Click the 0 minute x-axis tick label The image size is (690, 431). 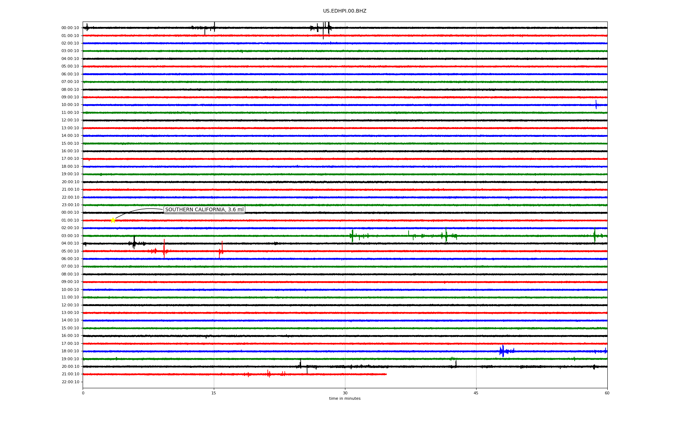pos(83,393)
